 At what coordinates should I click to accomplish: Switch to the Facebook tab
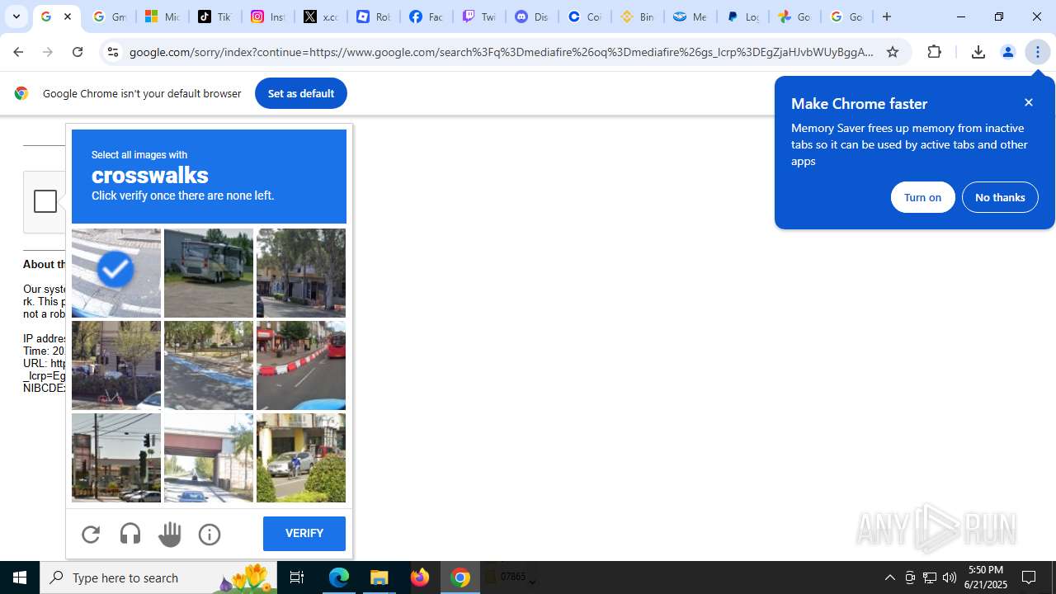click(426, 16)
